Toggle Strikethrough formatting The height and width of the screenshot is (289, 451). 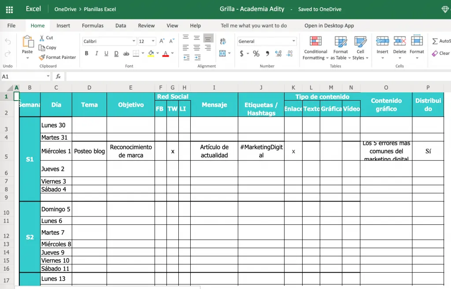pos(126,53)
